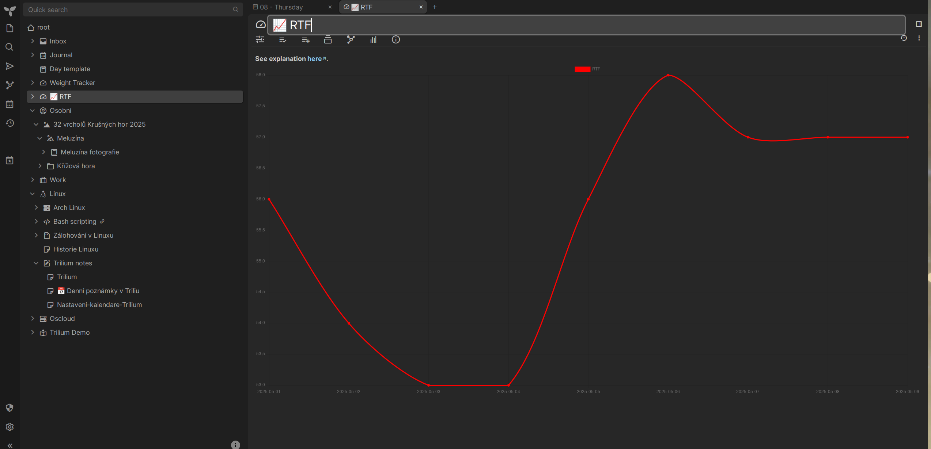Open the calendar icon in the sidebar
Viewport: 931px width, 449px height.
point(10,104)
